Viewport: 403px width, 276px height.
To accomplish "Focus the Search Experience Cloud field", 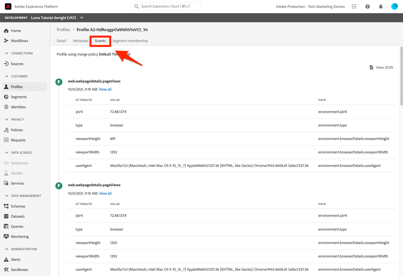I will (x=166, y=6).
